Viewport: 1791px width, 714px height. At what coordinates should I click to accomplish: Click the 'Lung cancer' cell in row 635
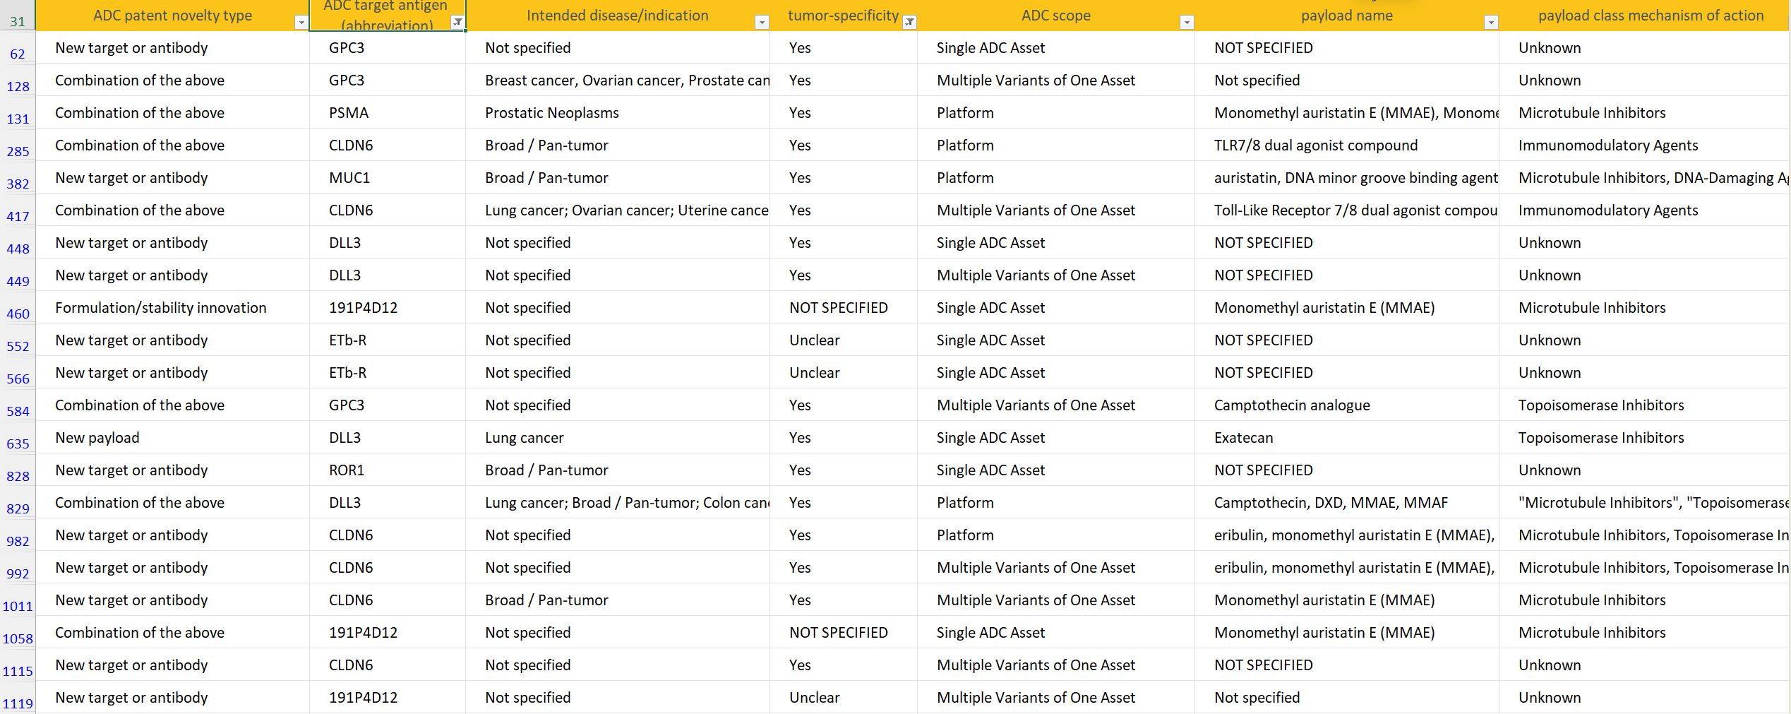tap(618, 437)
